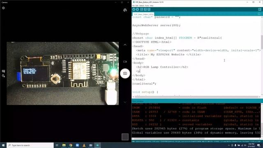Image resolution: width=263 pixels, height=148 pixels.
Task: Switch to Camera app on the taskbar
Action: pos(91,145)
